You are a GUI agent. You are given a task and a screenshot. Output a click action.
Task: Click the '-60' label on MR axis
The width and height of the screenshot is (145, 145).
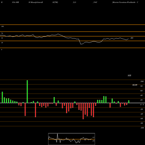click(x=142, y=119)
